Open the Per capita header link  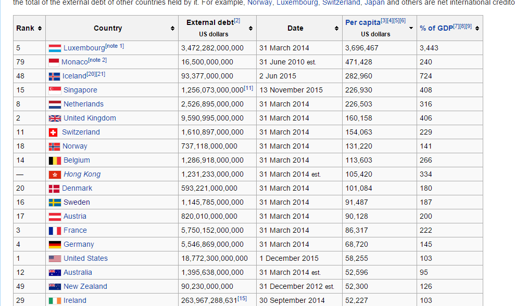click(362, 22)
